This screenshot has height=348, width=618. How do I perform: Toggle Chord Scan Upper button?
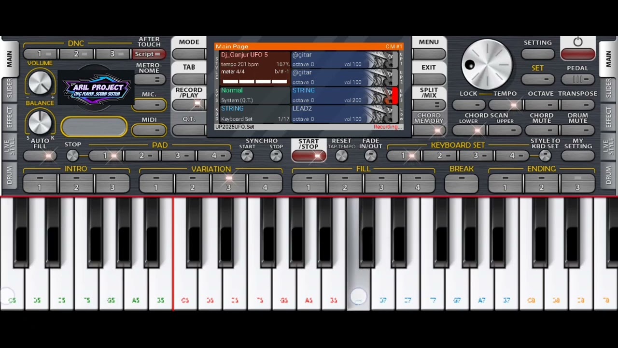pyautogui.click(x=505, y=130)
